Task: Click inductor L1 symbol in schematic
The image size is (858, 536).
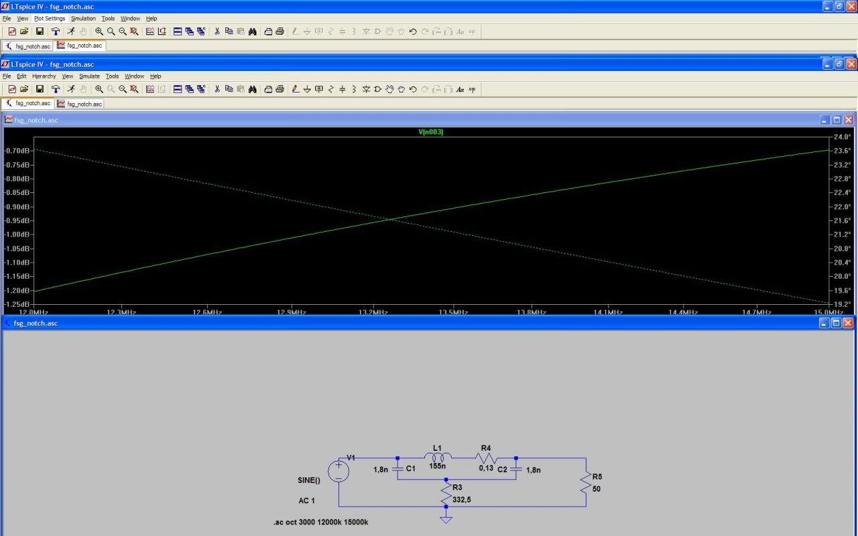Action: [x=438, y=458]
